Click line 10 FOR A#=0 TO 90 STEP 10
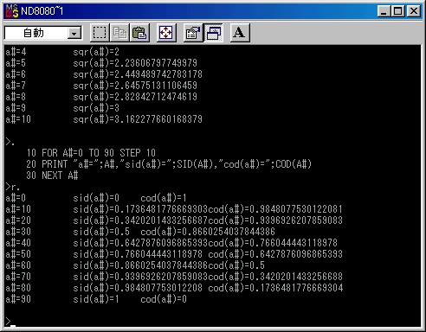The width and height of the screenshot is (426, 332). [91, 153]
